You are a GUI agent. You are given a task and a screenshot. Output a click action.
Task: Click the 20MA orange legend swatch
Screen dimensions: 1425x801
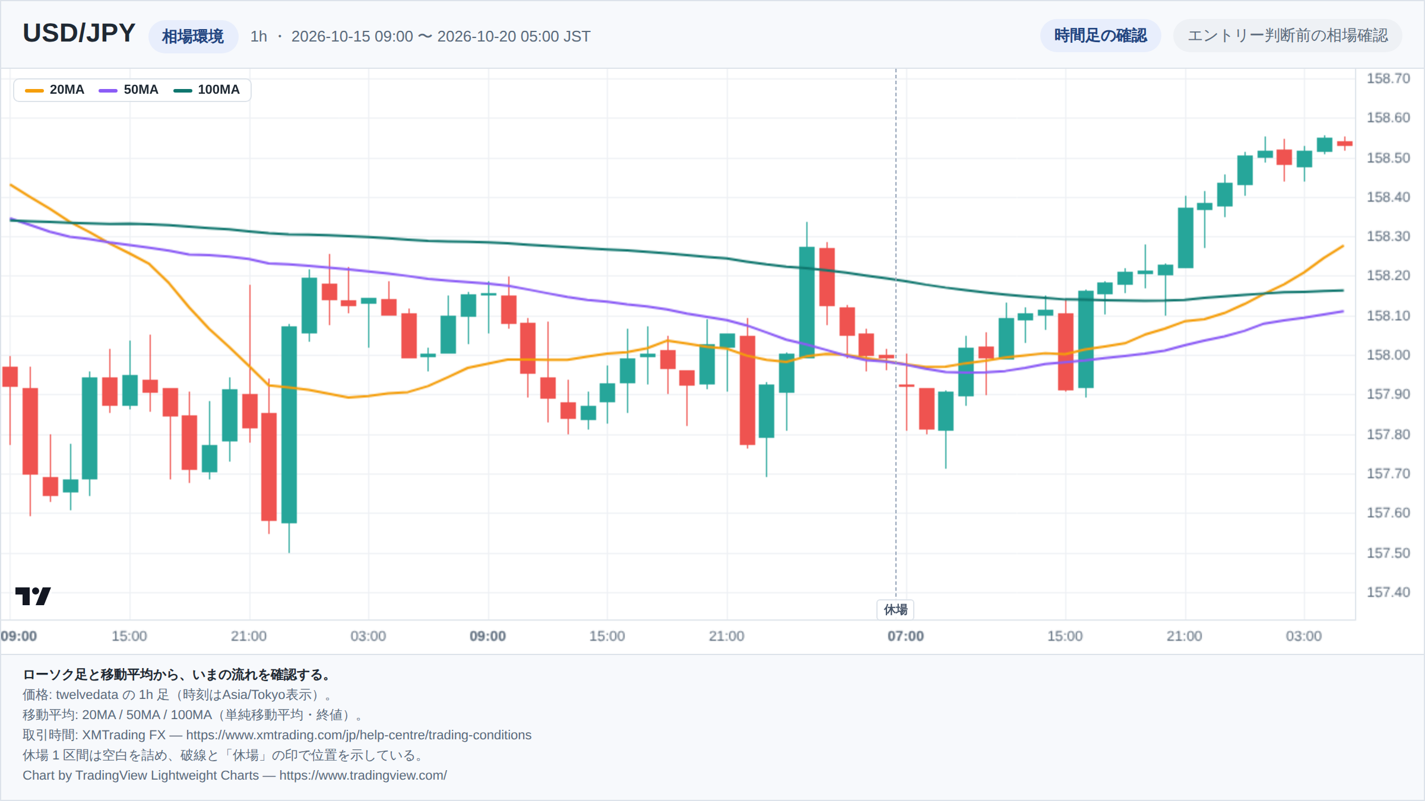tap(34, 90)
